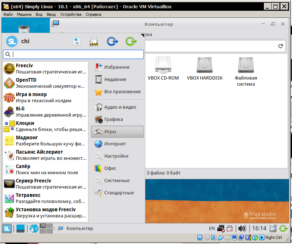Open the OpenTTD economic simulator
This screenshot has height=244, width=292.
45,83
